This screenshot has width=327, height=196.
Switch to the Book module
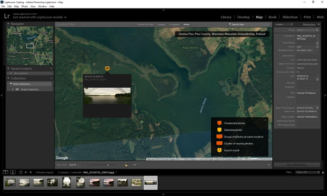point(273,17)
